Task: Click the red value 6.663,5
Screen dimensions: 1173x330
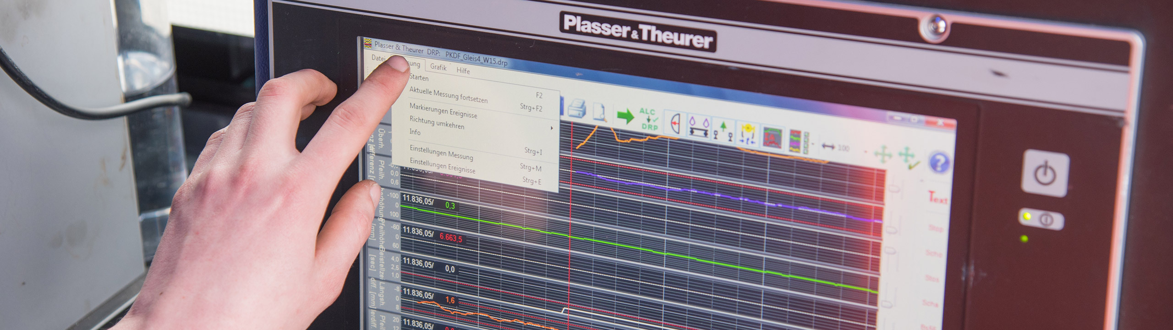Action: [451, 238]
